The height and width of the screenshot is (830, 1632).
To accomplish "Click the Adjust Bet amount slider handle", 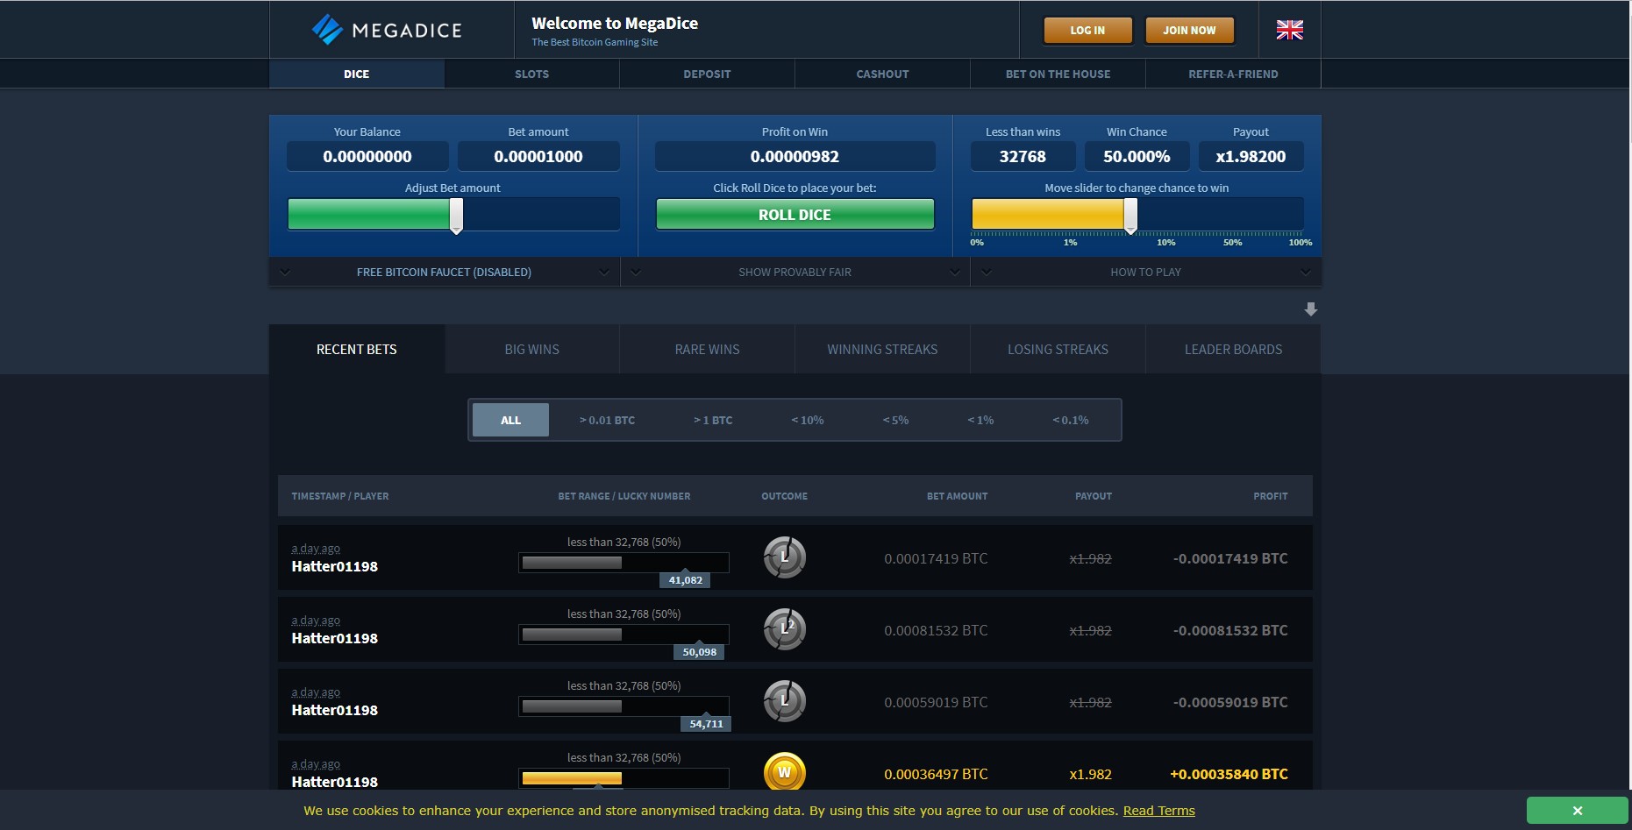I will pos(456,216).
